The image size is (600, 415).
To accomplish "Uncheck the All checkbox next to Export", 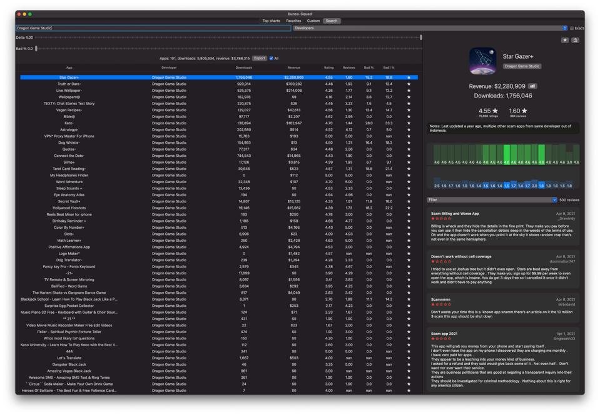I will tap(271, 58).
